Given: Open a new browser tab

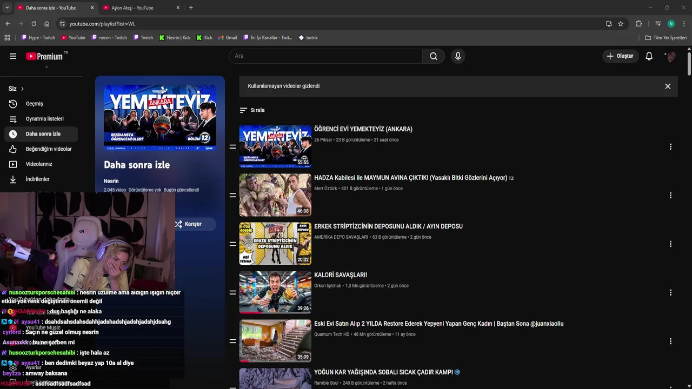Looking at the screenshot, I should [x=191, y=8].
